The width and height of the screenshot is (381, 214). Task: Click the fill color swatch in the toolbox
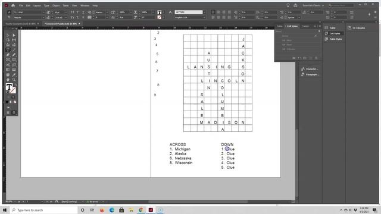click(x=9, y=87)
